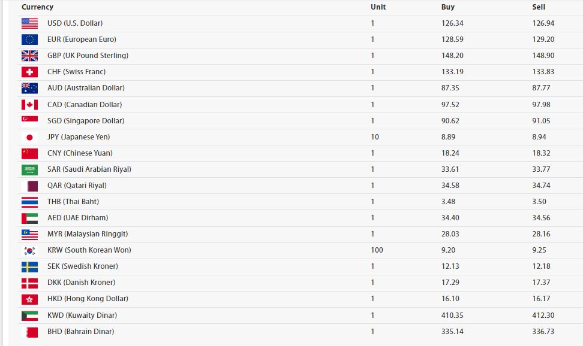Click the United States flag icon
The width and height of the screenshot is (583, 346).
(30, 23)
